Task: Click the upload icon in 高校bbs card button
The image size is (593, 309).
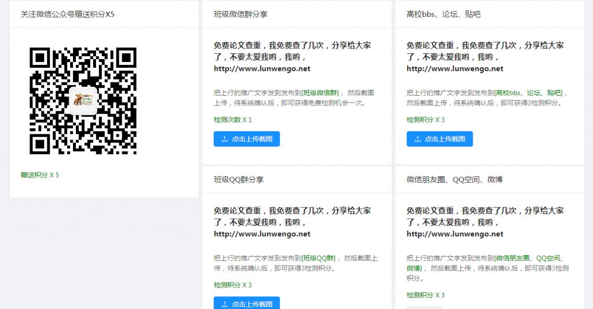Action: tap(418, 139)
